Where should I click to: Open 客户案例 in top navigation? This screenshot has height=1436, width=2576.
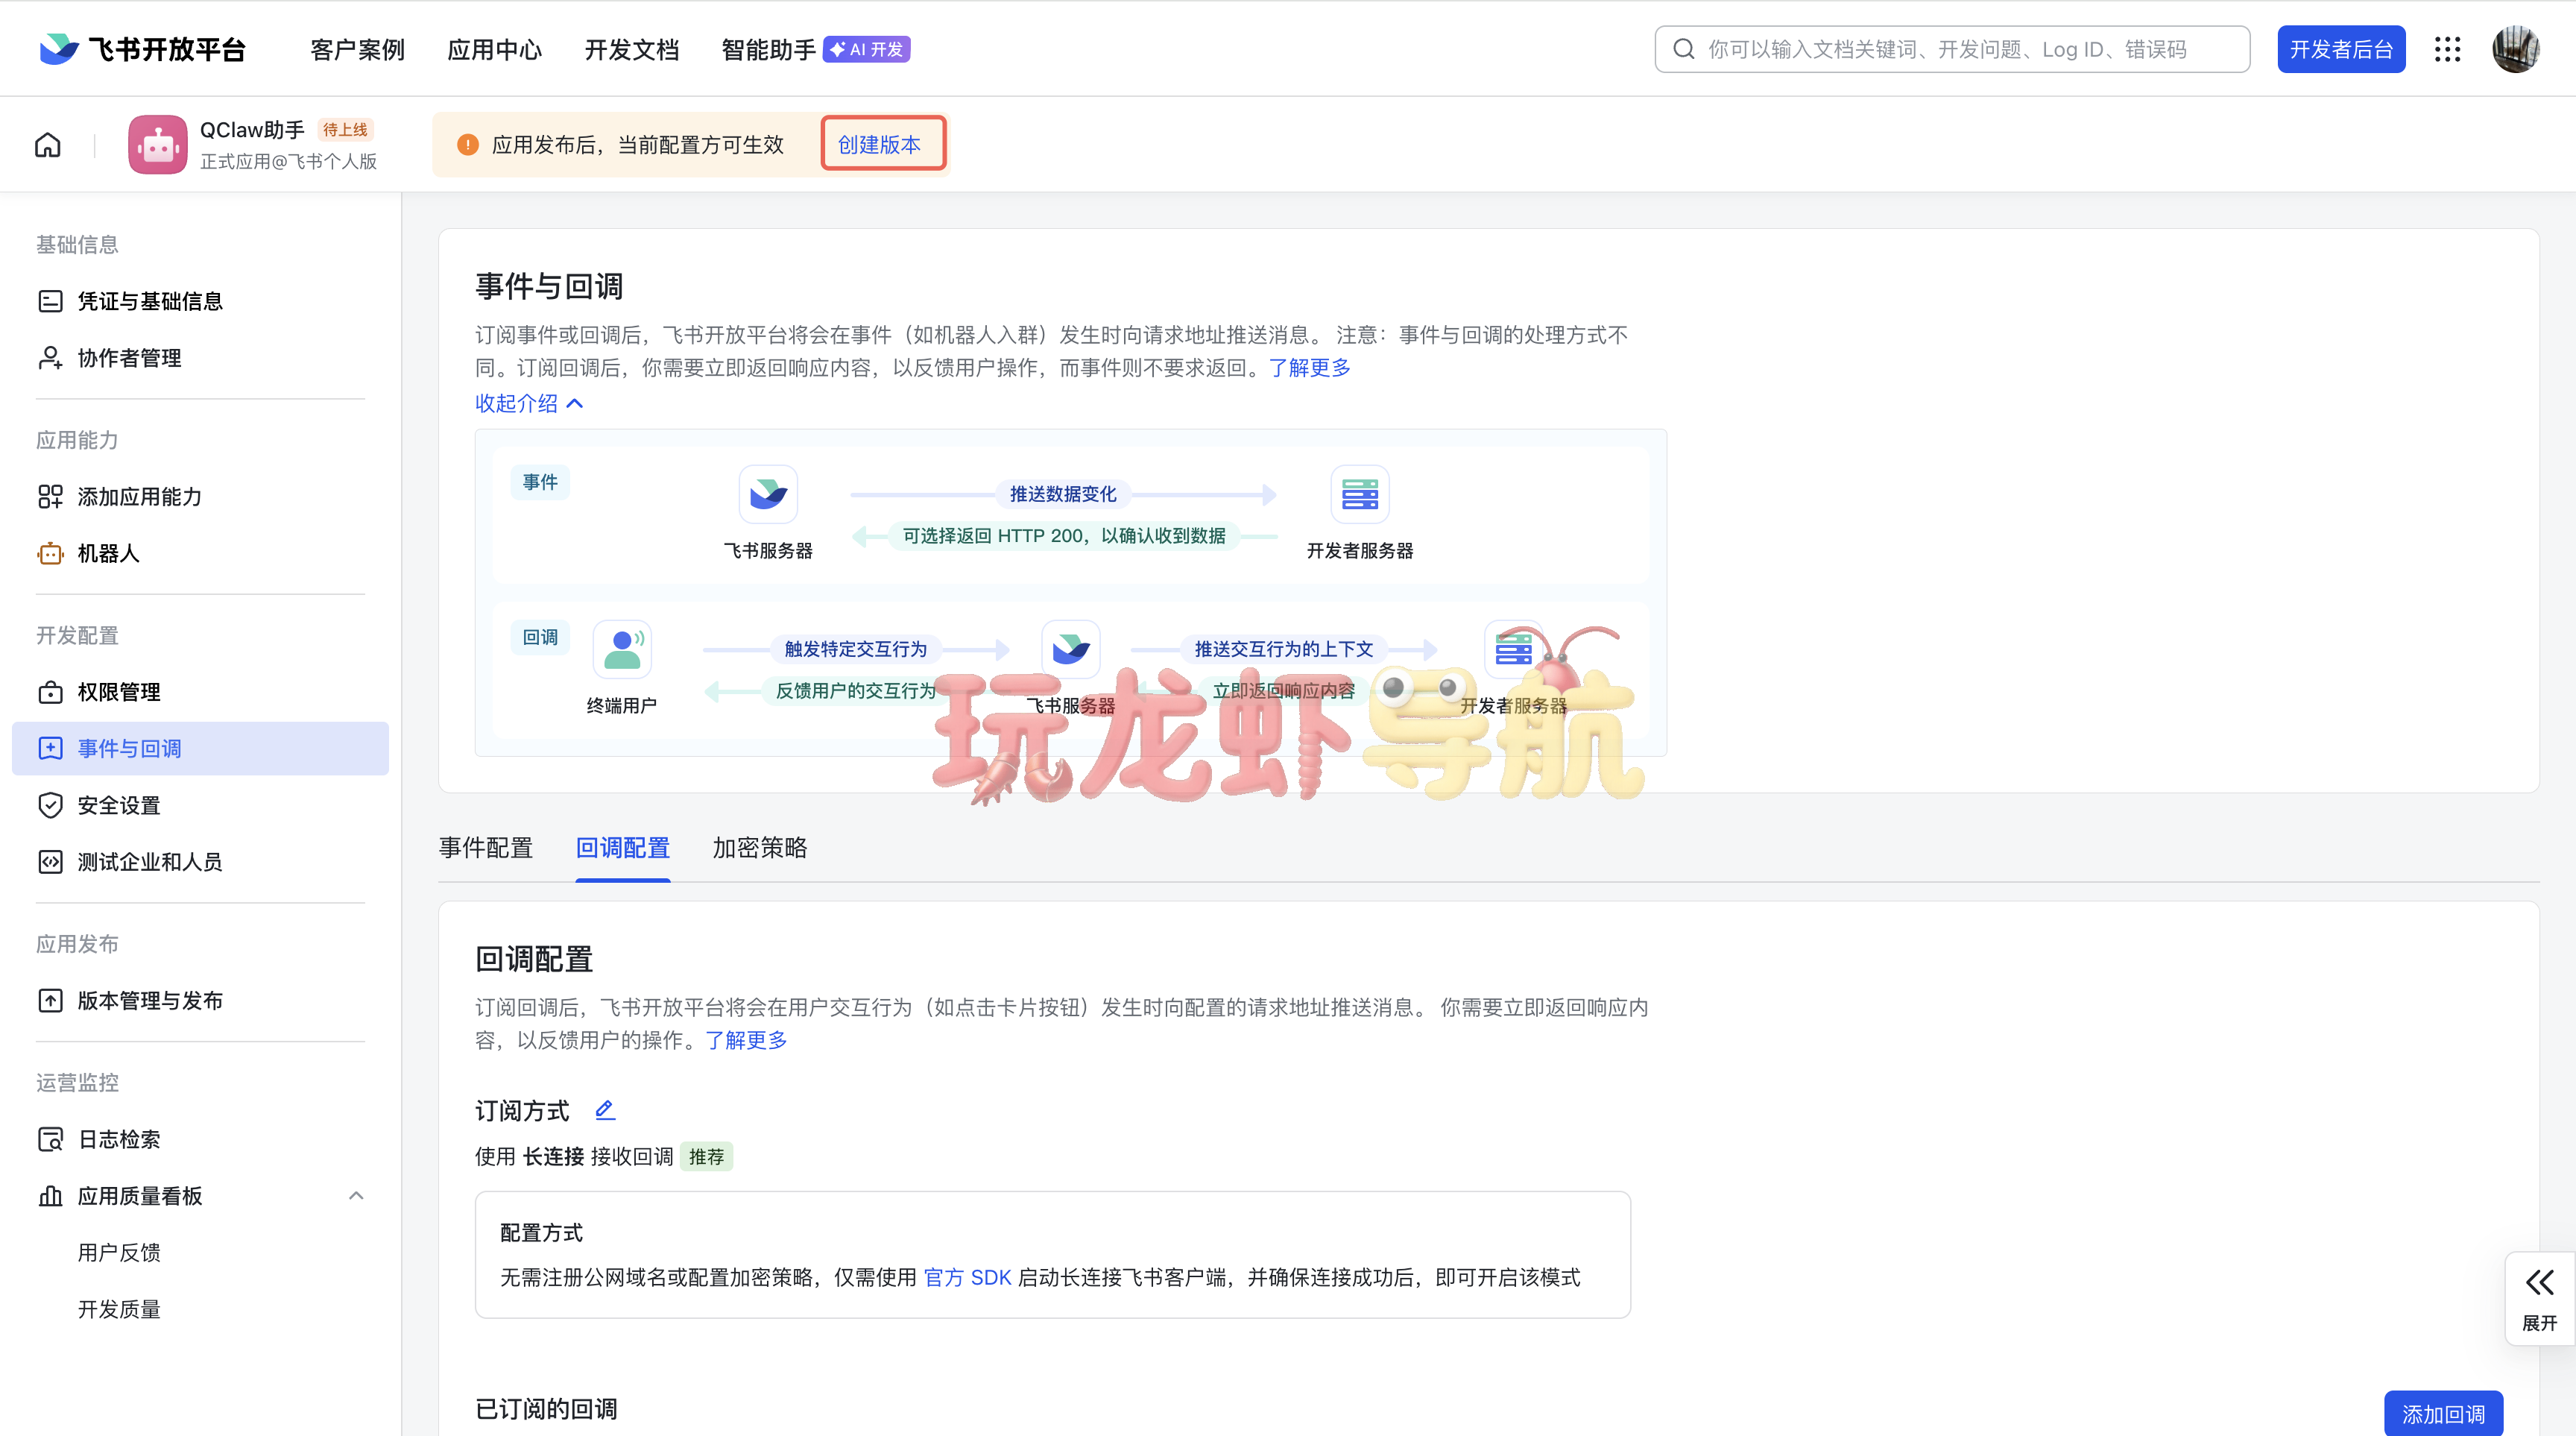pos(357,49)
